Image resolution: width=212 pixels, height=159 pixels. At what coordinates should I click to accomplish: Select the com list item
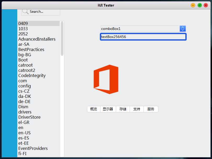(x=38, y=81)
